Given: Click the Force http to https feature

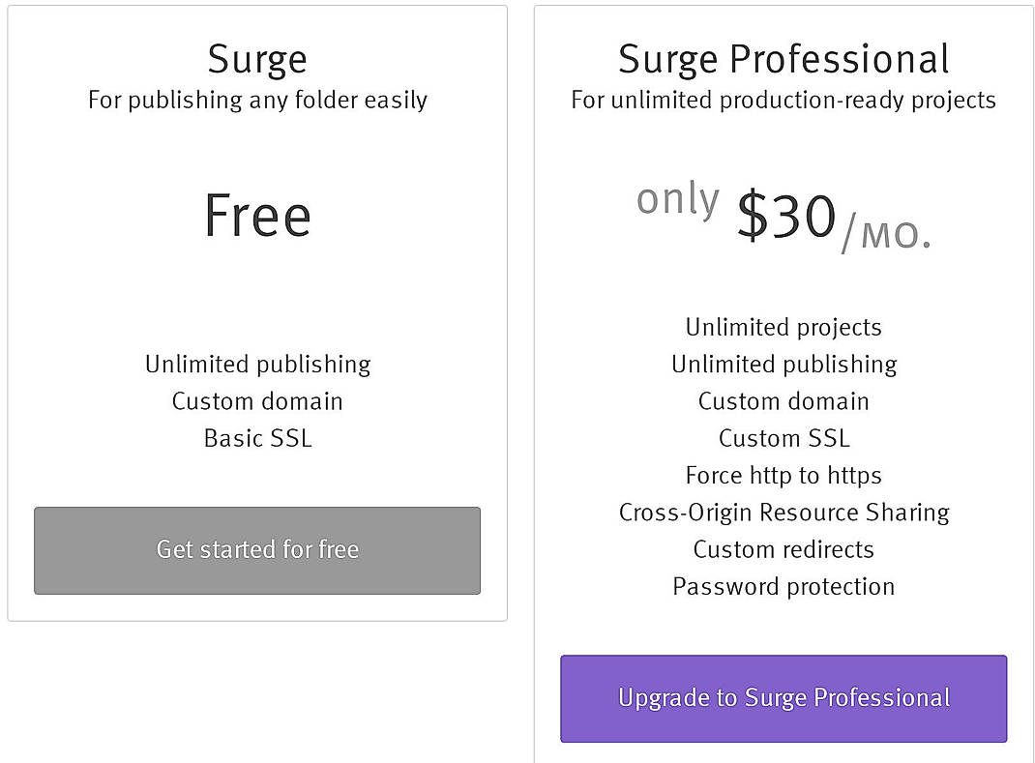Looking at the screenshot, I should click(x=784, y=476).
